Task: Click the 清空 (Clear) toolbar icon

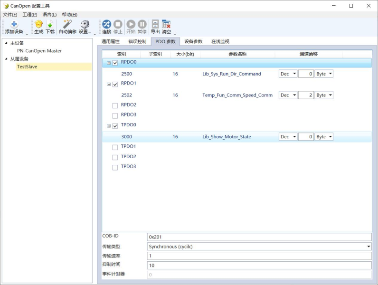Action: coord(166,25)
